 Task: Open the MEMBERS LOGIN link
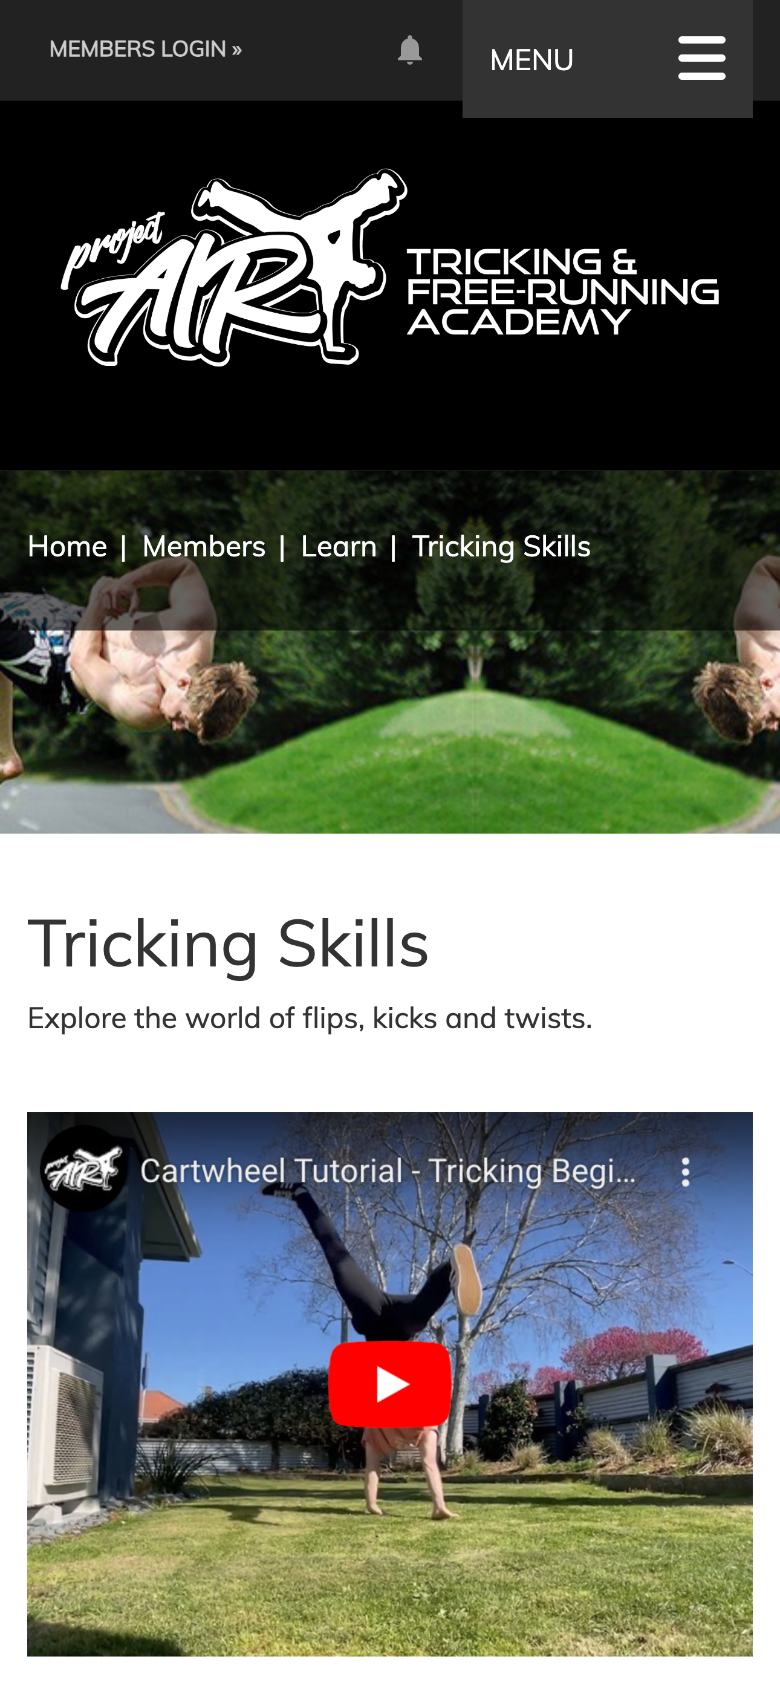pos(146,49)
